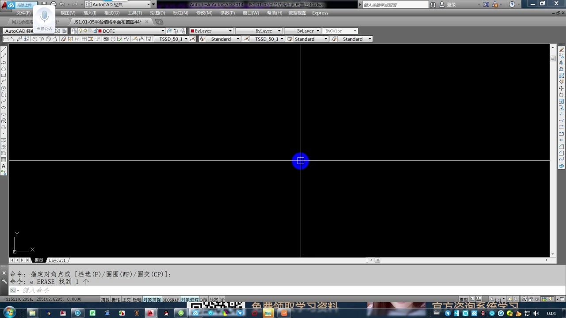Click the Make Object's Layer Current icon

click(x=169, y=31)
